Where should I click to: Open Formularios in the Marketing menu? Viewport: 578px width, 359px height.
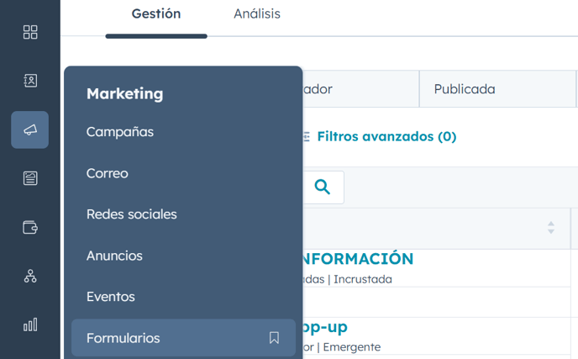(x=123, y=338)
